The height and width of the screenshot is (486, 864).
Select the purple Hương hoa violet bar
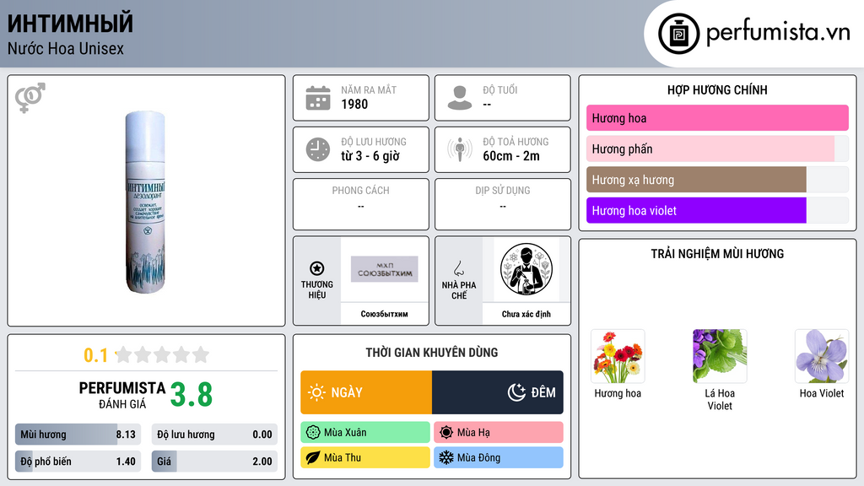(717, 210)
